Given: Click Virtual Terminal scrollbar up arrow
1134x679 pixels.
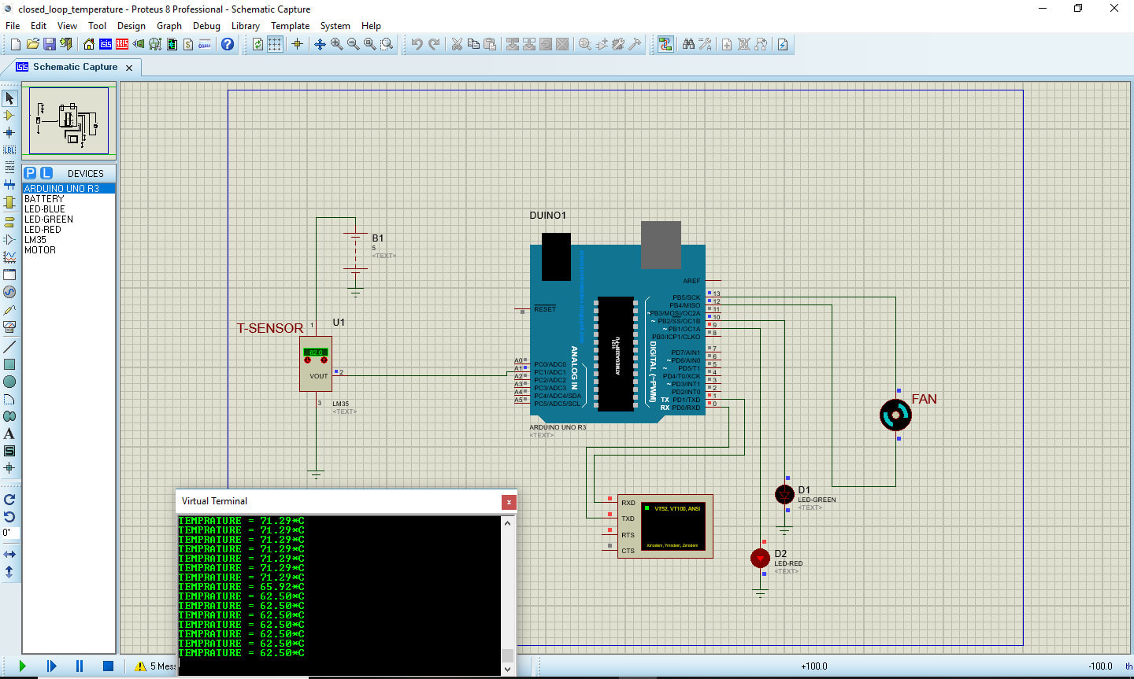Looking at the screenshot, I should 508,523.
